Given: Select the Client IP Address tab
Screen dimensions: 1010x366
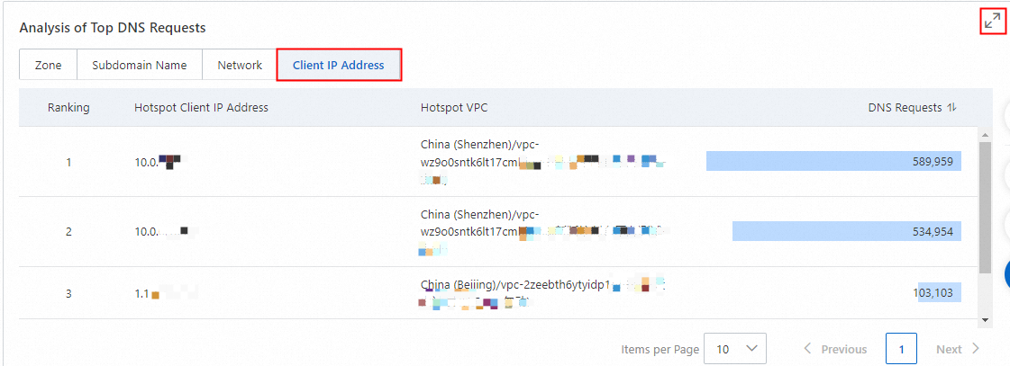Looking at the screenshot, I should pyautogui.click(x=338, y=66).
